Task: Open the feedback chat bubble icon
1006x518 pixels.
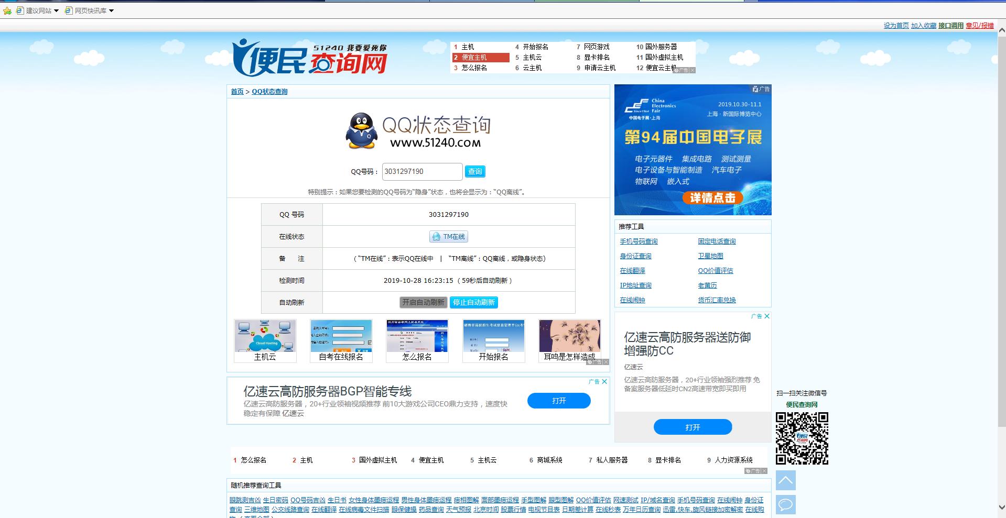Action: coord(786,505)
